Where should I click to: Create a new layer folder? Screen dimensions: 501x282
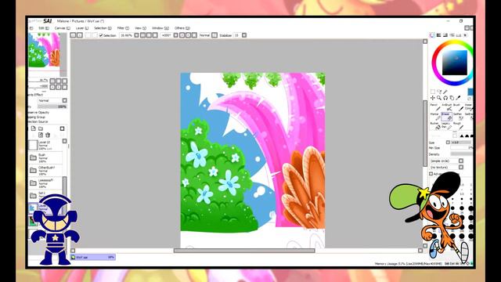(41, 128)
